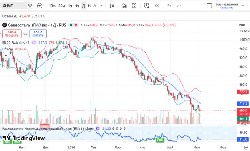Open the indicators menu icon

pyautogui.click(x=124, y=6)
